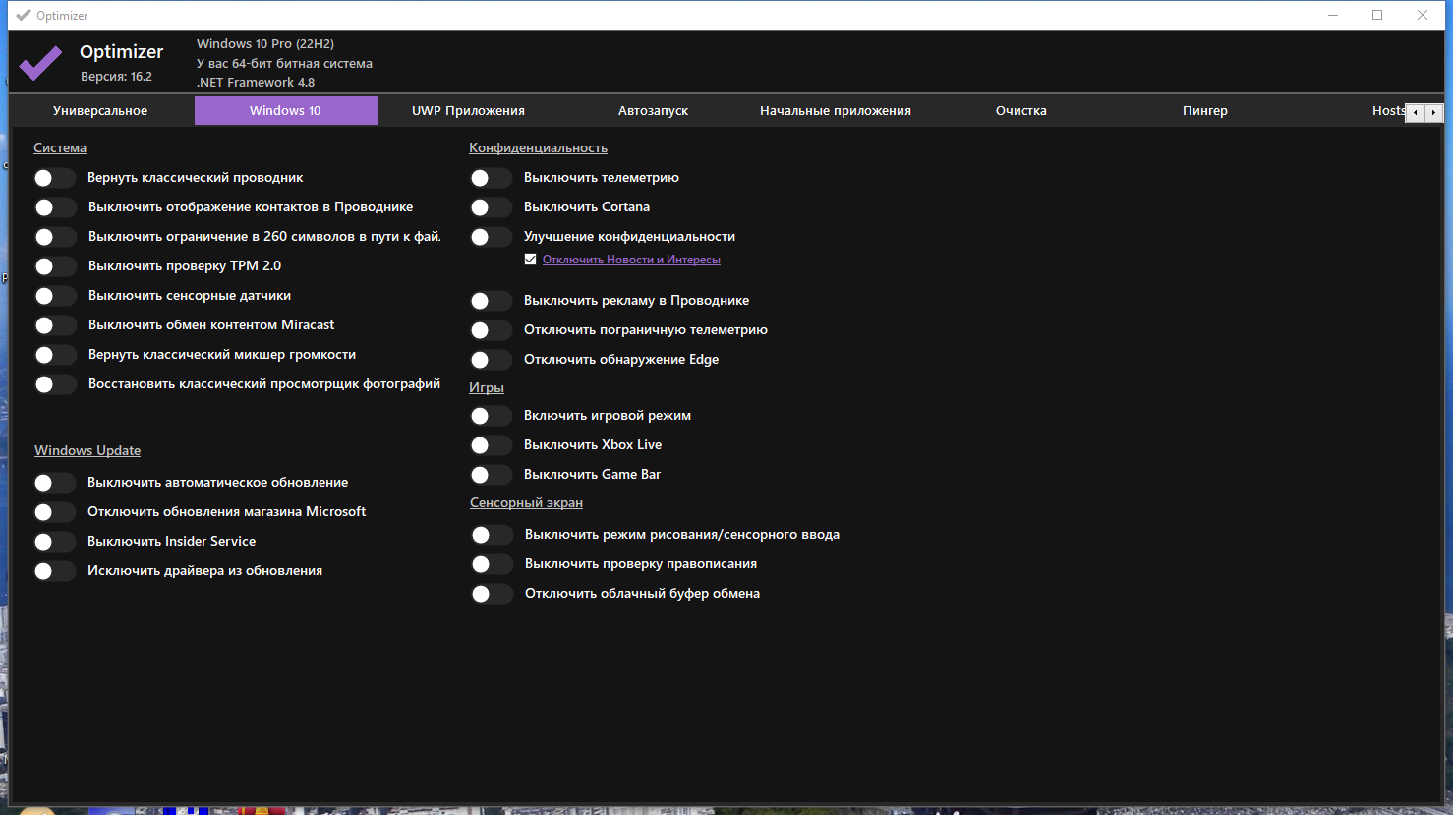Viewport: 1453px width, 815px height.
Task: Enable Выключить проверку TPM 2.0 switch
Action: pos(54,266)
